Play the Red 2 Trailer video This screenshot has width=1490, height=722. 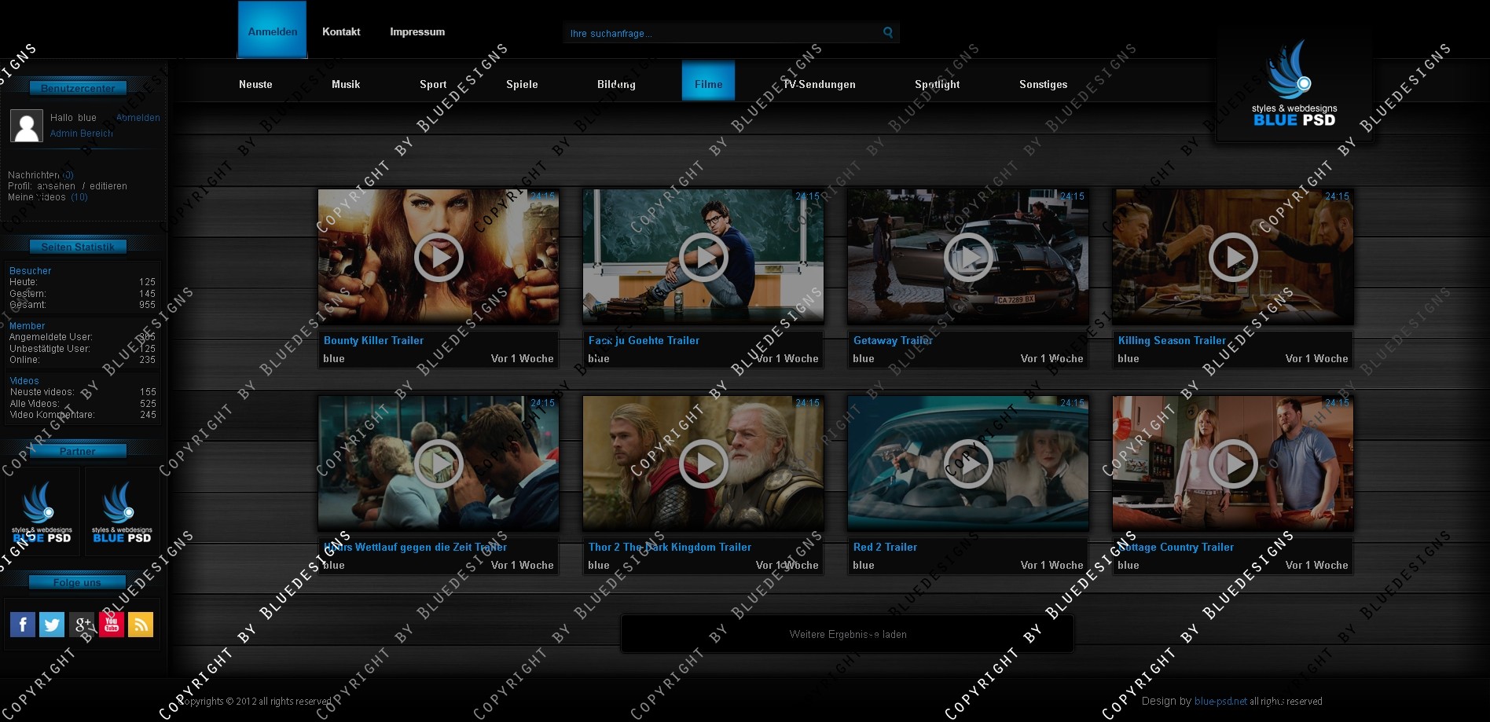pyautogui.click(x=968, y=464)
